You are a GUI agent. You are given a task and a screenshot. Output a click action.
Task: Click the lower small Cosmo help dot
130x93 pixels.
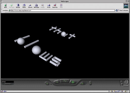[x=122, y=84]
